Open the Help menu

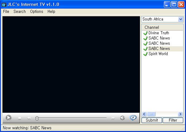(x=51, y=11)
